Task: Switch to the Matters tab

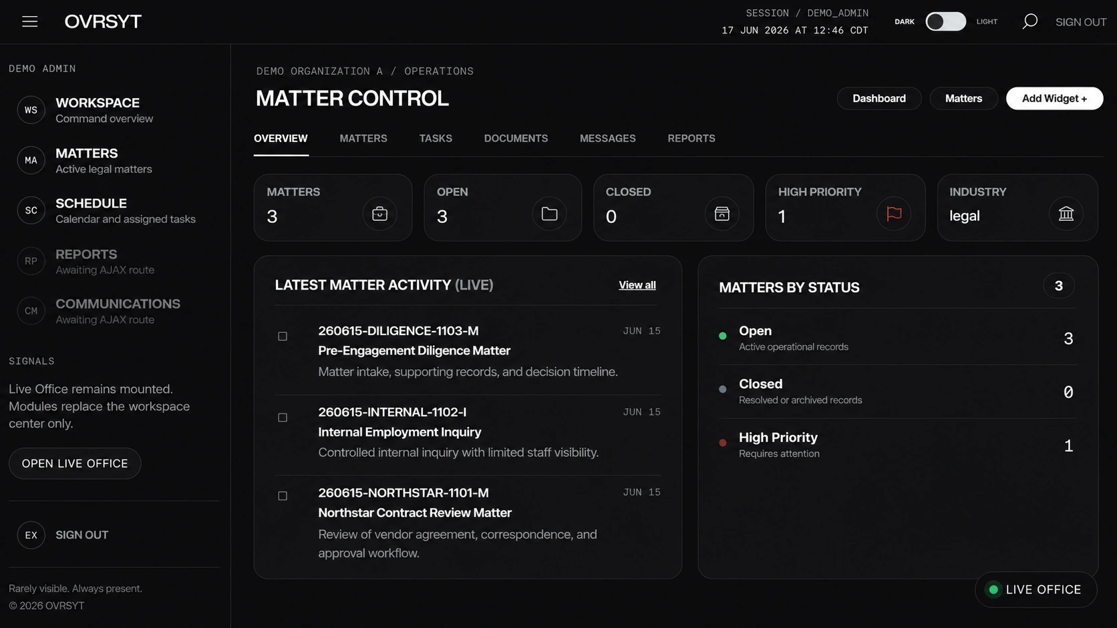Action: [363, 139]
